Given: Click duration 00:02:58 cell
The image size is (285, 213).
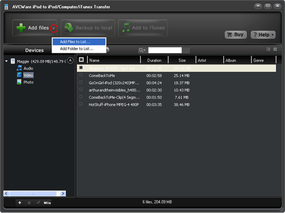Looking at the screenshot, I should pyautogui.click(x=154, y=76).
